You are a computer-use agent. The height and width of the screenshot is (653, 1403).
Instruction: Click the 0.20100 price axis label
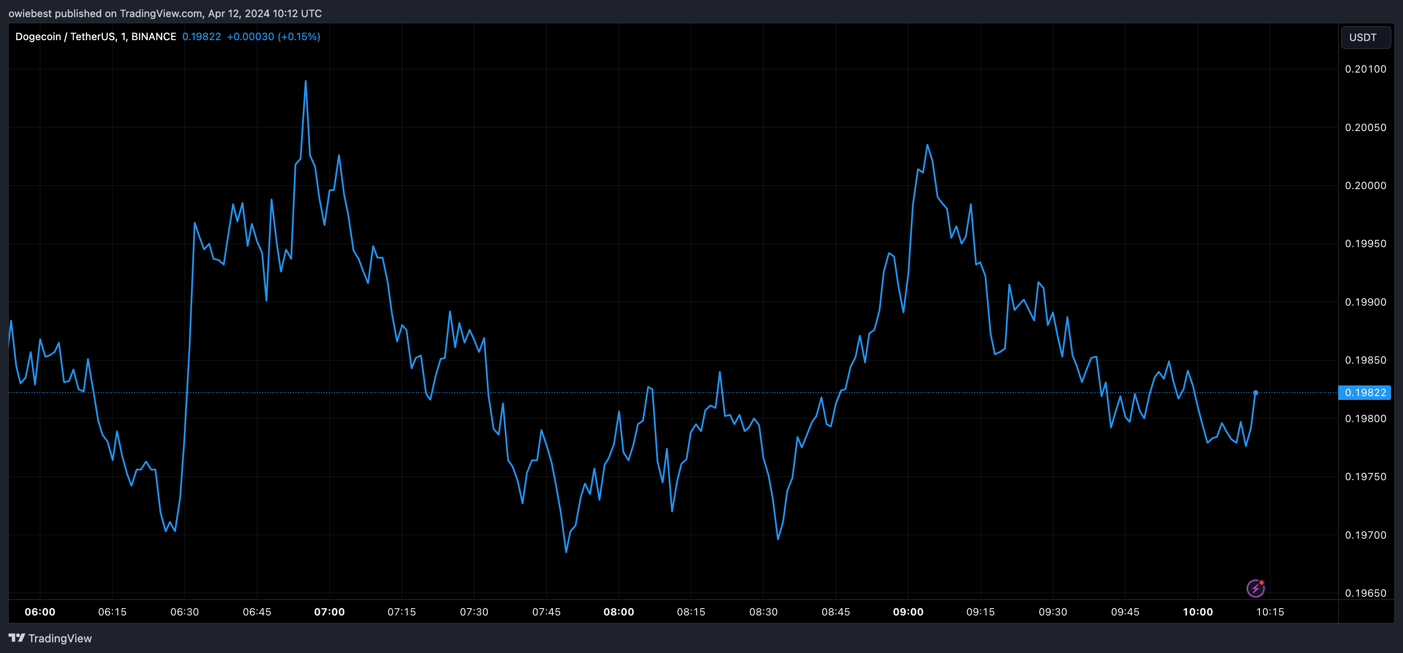click(x=1365, y=69)
